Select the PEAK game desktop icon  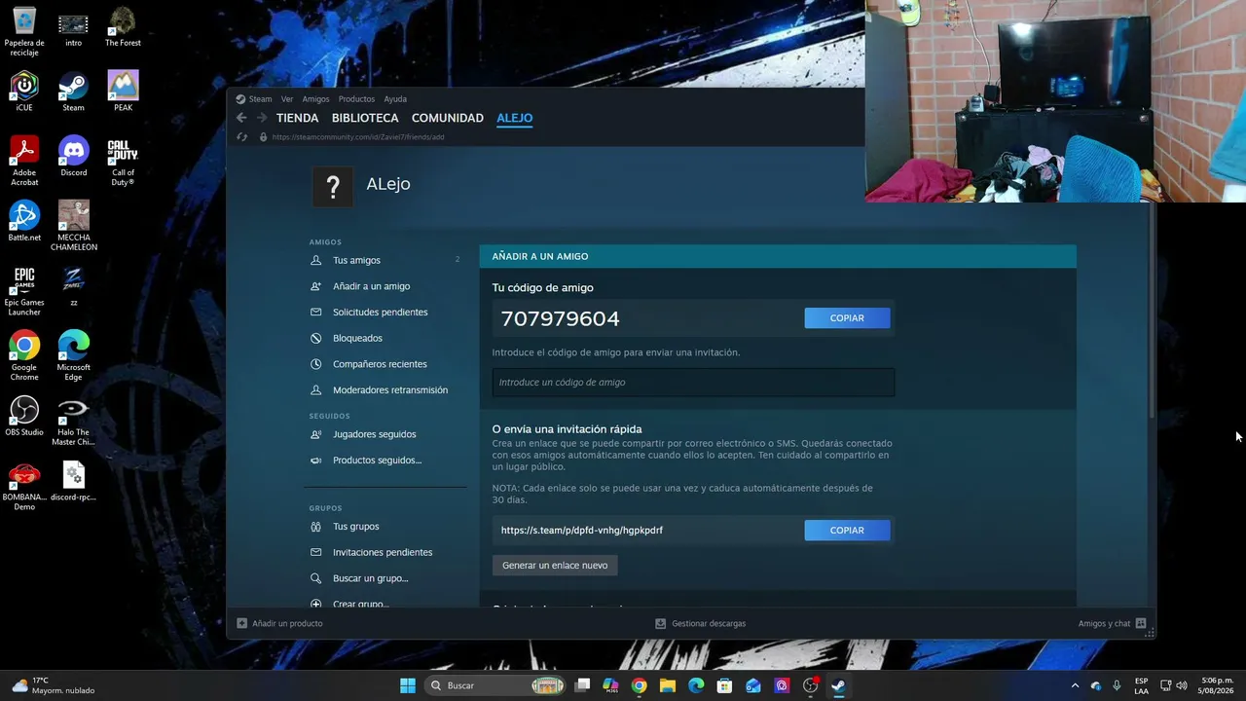click(x=123, y=92)
